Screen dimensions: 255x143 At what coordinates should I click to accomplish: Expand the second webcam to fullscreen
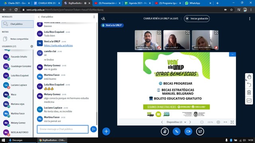point(188,33)
